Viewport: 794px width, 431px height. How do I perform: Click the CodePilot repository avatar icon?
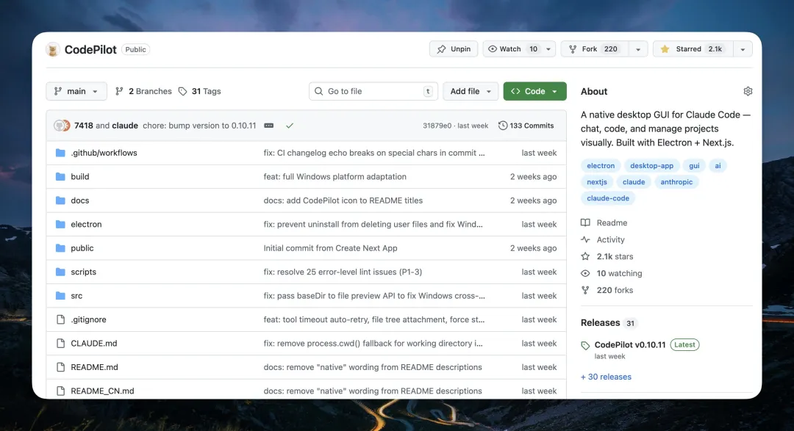53,49
